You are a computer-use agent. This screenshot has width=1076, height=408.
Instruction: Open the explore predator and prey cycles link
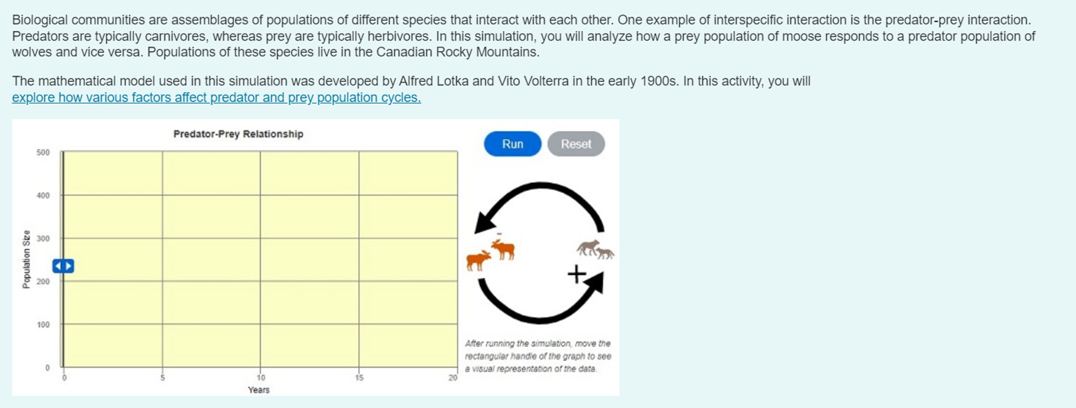[216, 97]
